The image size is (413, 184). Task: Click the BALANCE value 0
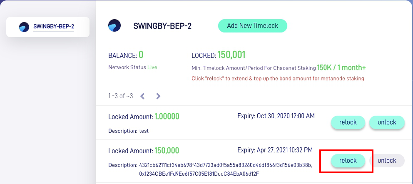pos(141,55)
